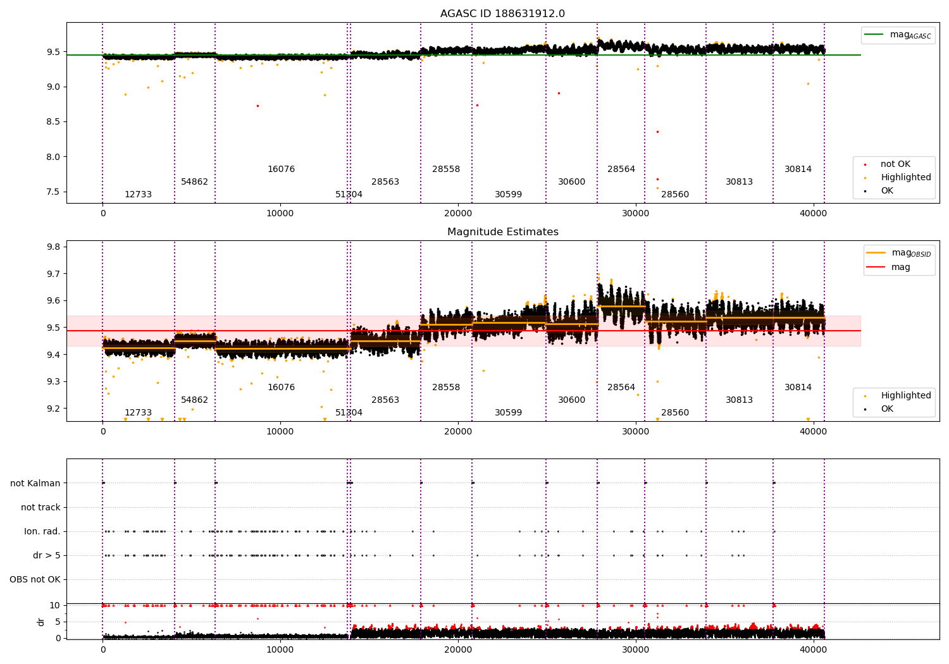Click the 9.2 y-axis tick of middle plot
Viewport: 949px width, 664px height.
click(53, 409)
